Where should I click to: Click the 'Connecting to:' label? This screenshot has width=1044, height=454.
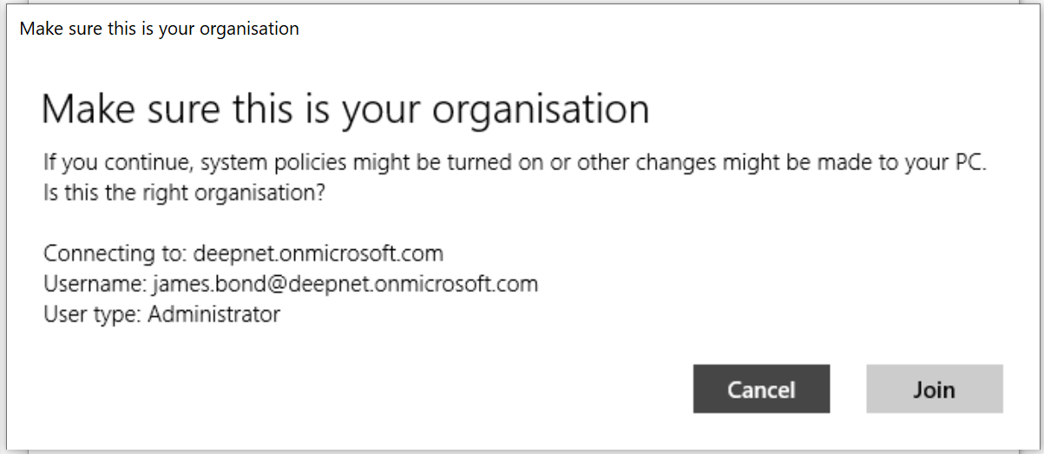[115, 253]
